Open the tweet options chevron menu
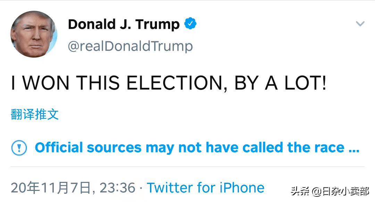This screenshot has height=202, width=375. (x=360, y=24)
